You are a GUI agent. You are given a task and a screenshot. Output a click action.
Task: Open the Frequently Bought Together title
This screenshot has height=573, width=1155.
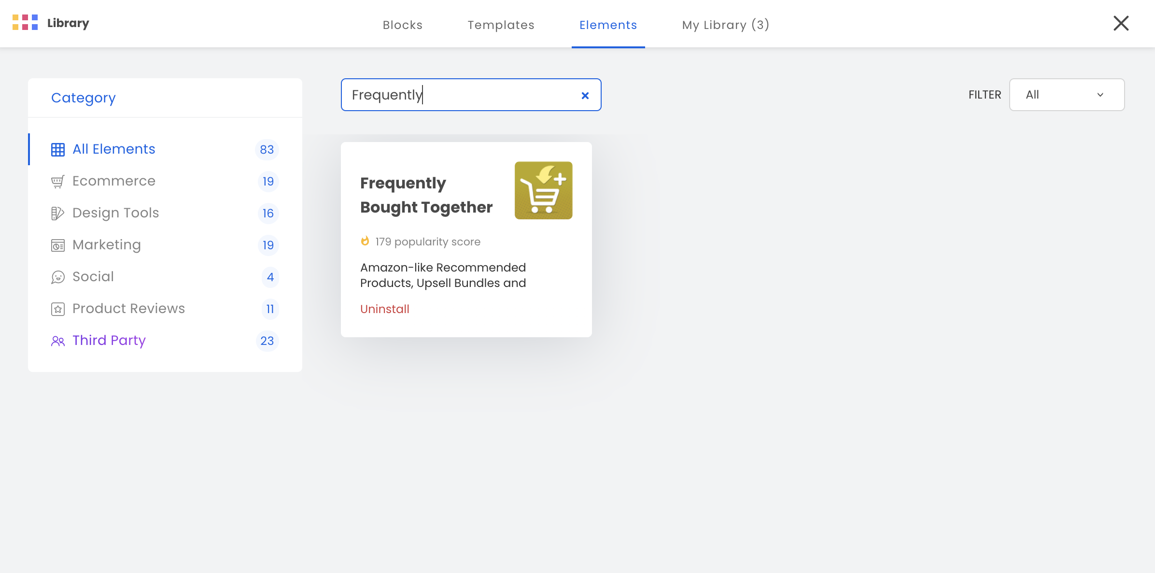tap(426, 195)
